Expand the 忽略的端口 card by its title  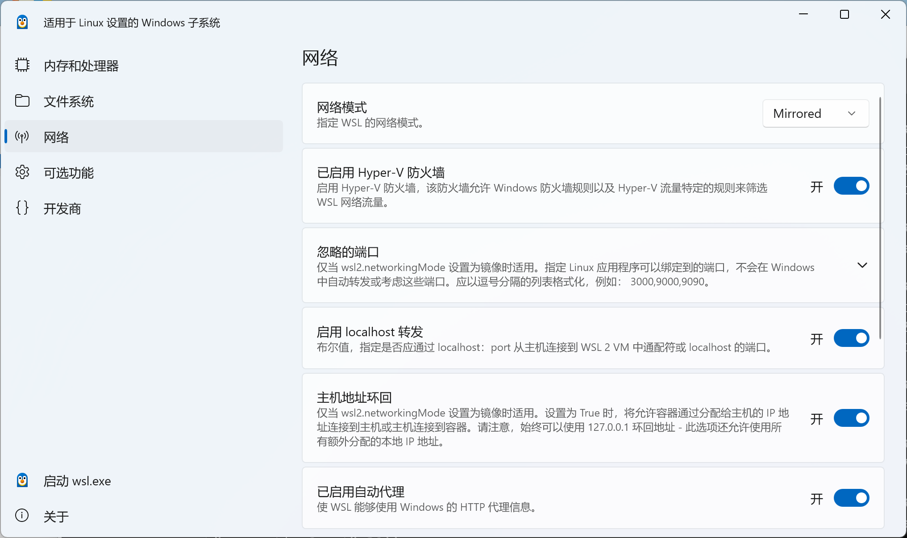coord(348,252)
